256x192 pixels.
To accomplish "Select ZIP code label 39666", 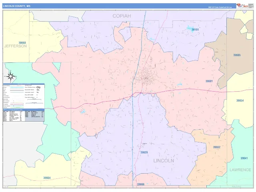I will click(x=140, y=184).
